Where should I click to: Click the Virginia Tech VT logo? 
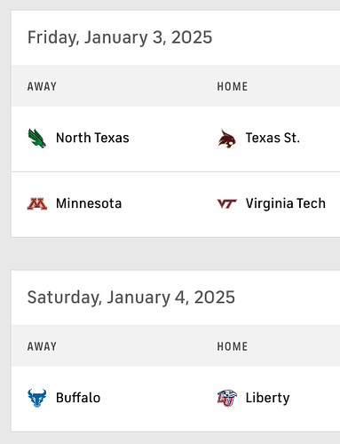[226, 203]
